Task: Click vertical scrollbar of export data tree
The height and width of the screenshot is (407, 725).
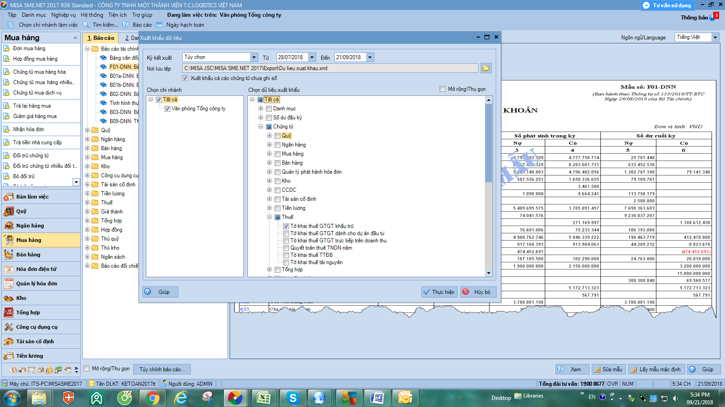Action: [488, 143]
